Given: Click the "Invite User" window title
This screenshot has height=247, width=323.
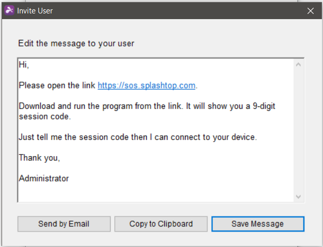Looking at the screenshot, I should point(35,11).
